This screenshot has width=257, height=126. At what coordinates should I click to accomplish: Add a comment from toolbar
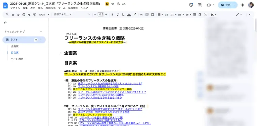[147, 15]
